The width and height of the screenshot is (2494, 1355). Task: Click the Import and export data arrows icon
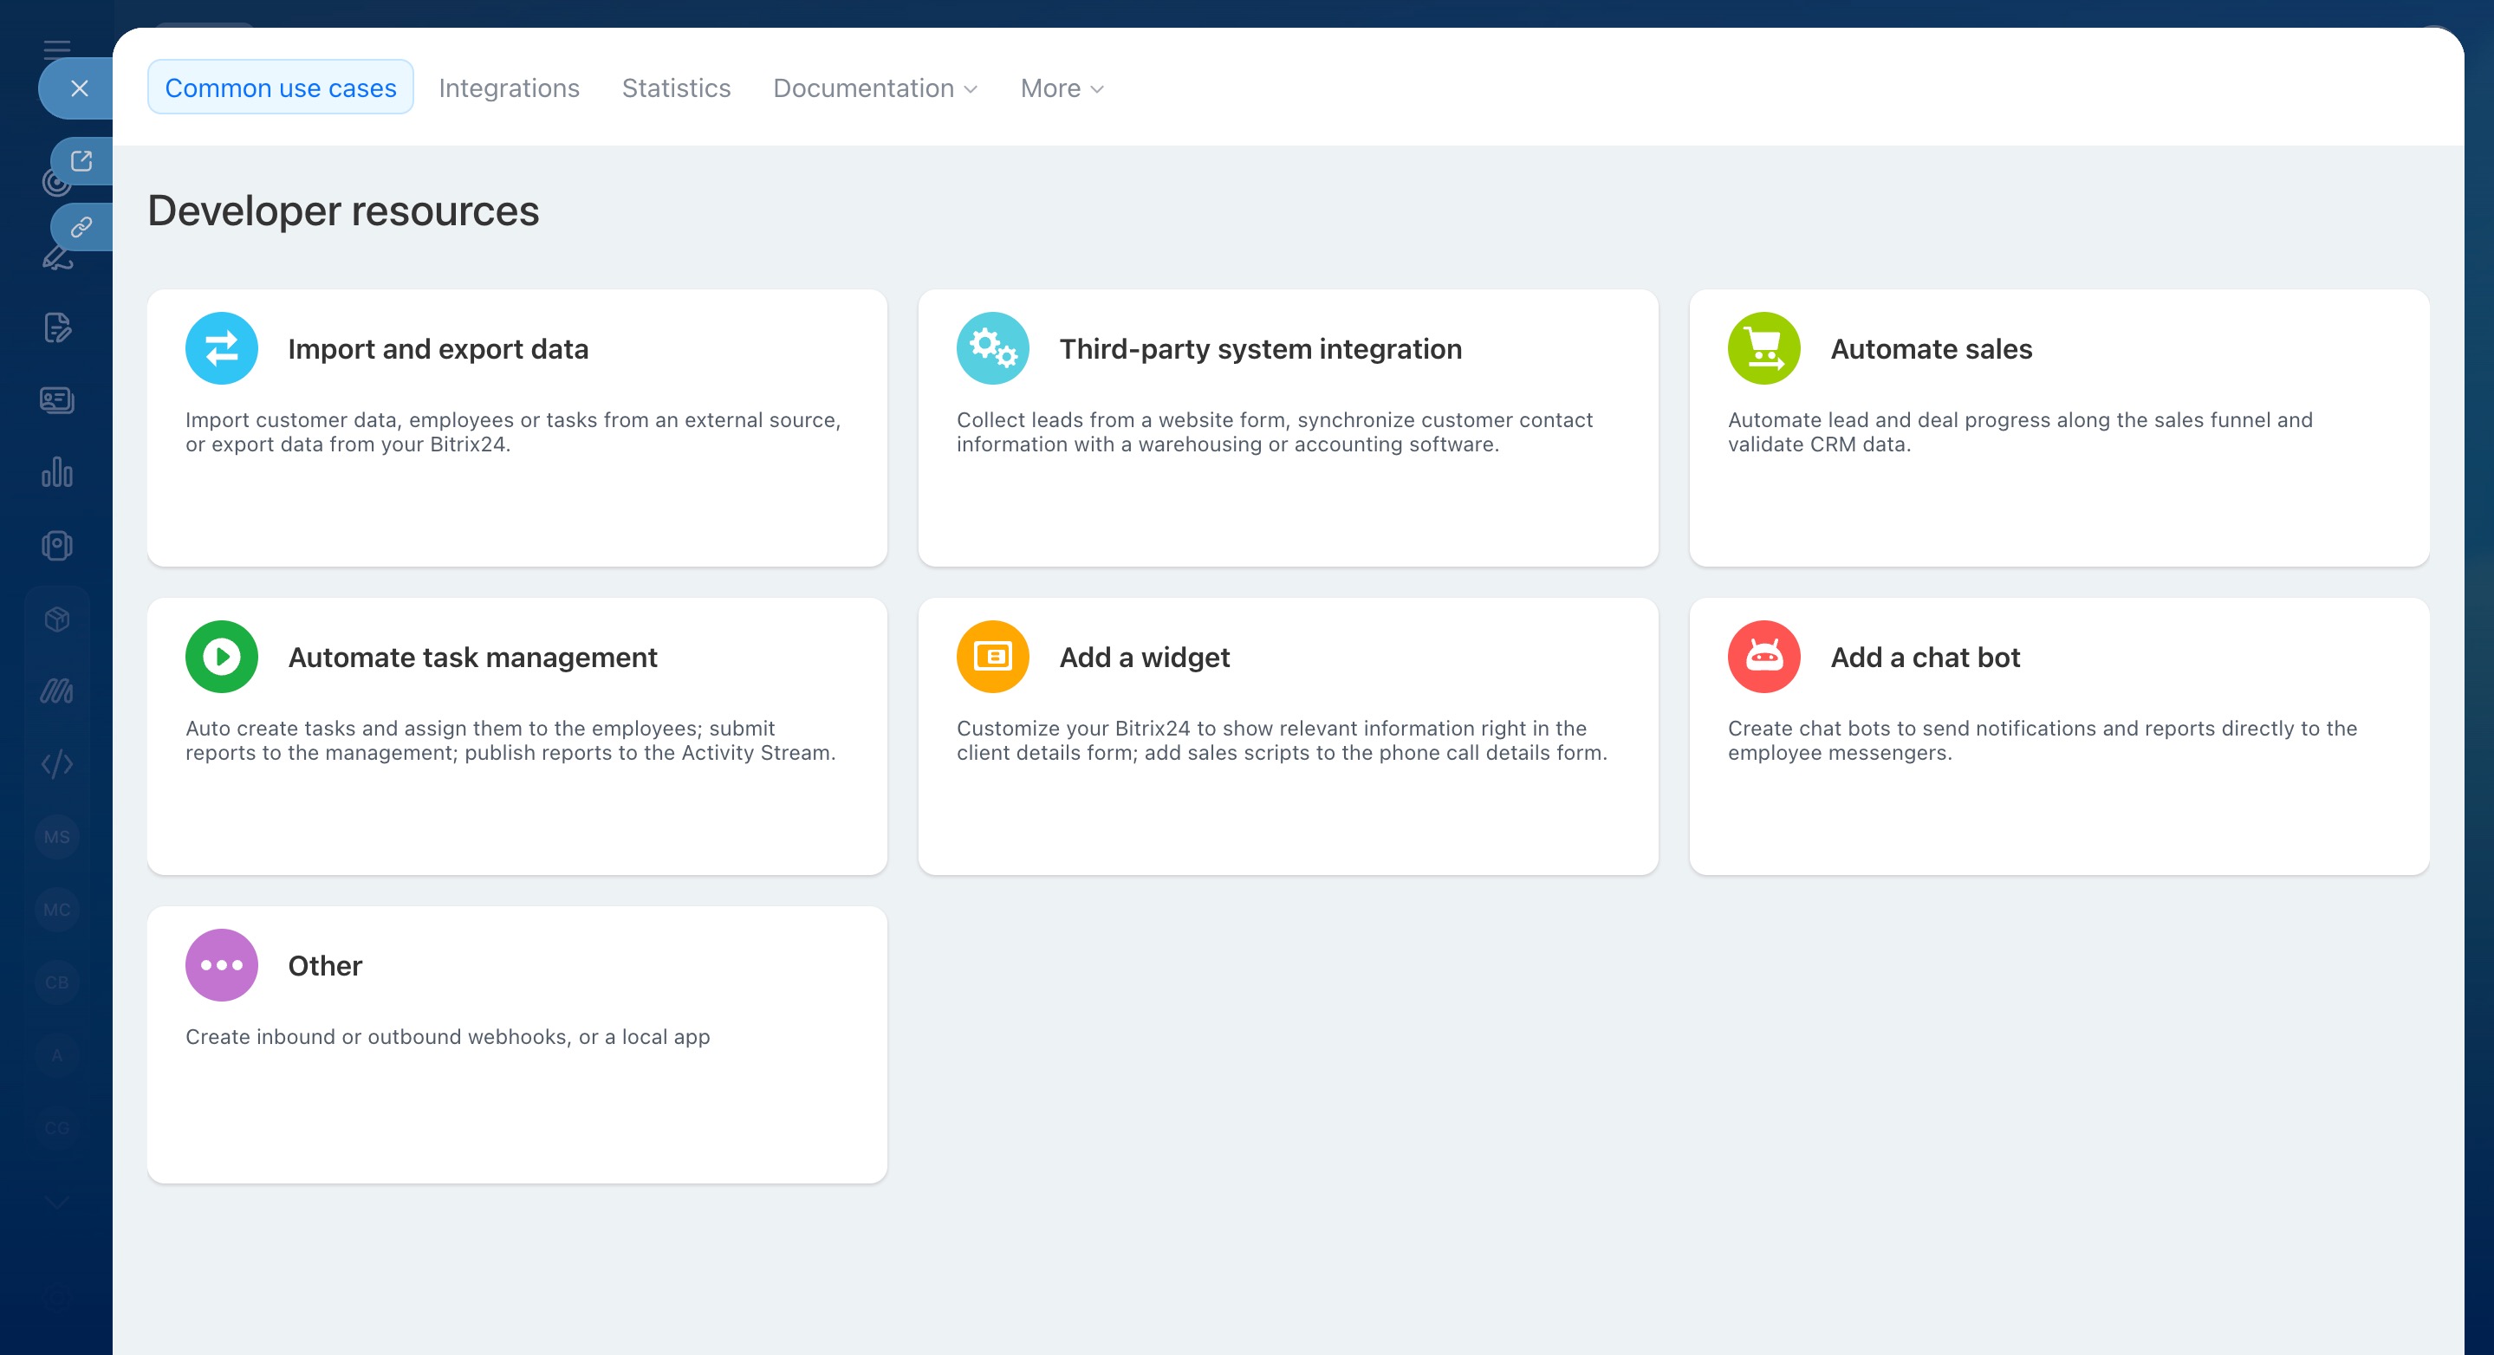[x=222, y=348]
